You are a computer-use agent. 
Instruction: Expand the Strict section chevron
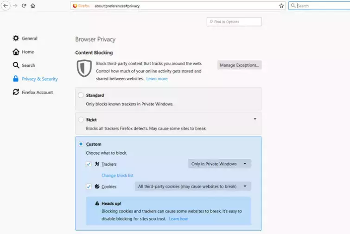point(255,119)
